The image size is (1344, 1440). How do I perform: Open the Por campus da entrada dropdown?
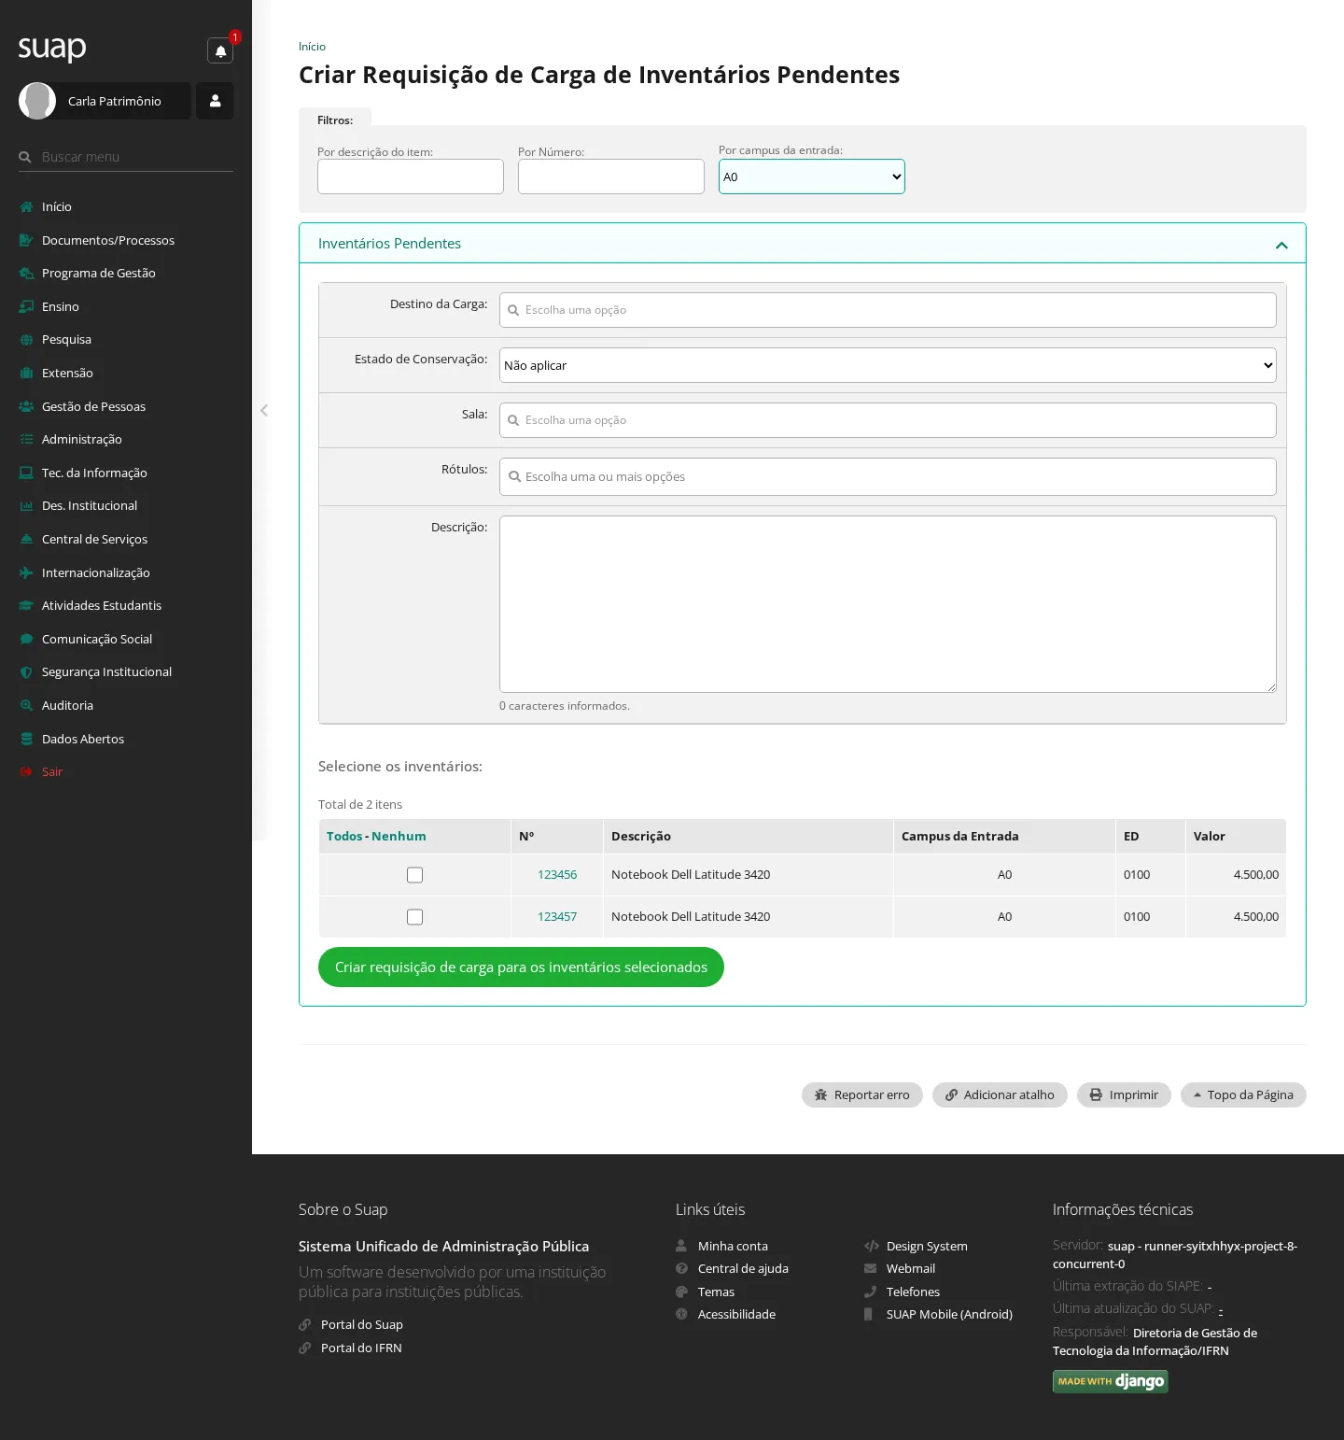[x=812, y=176]
